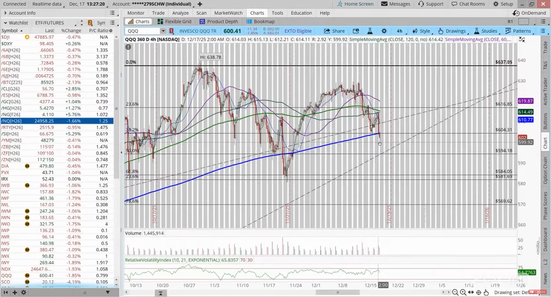
Task: Open the Setup gear menu
Action: tap(503, 4)
